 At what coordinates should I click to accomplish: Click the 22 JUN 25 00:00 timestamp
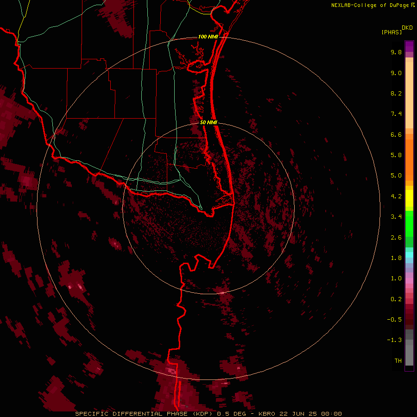310,414
